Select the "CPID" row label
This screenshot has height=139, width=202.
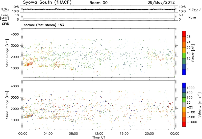pos(6,24)
